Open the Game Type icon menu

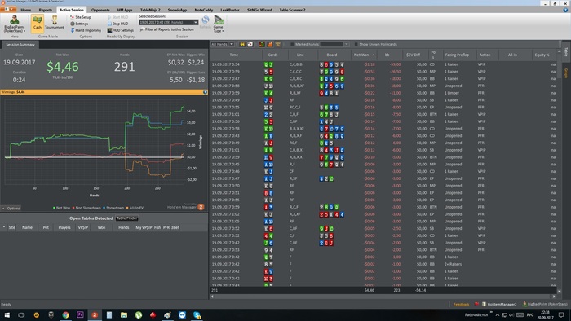(219, 24)
